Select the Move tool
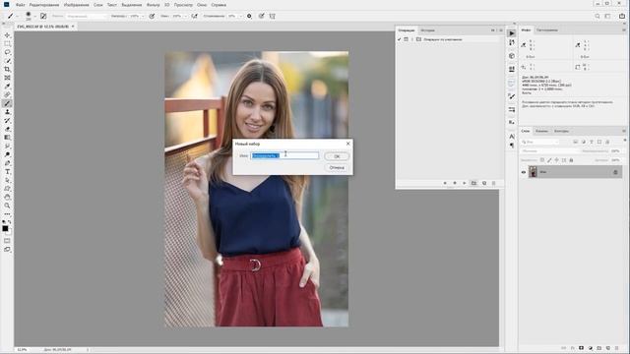The width and height of the screenshot is (630, 354). point(7,35)
